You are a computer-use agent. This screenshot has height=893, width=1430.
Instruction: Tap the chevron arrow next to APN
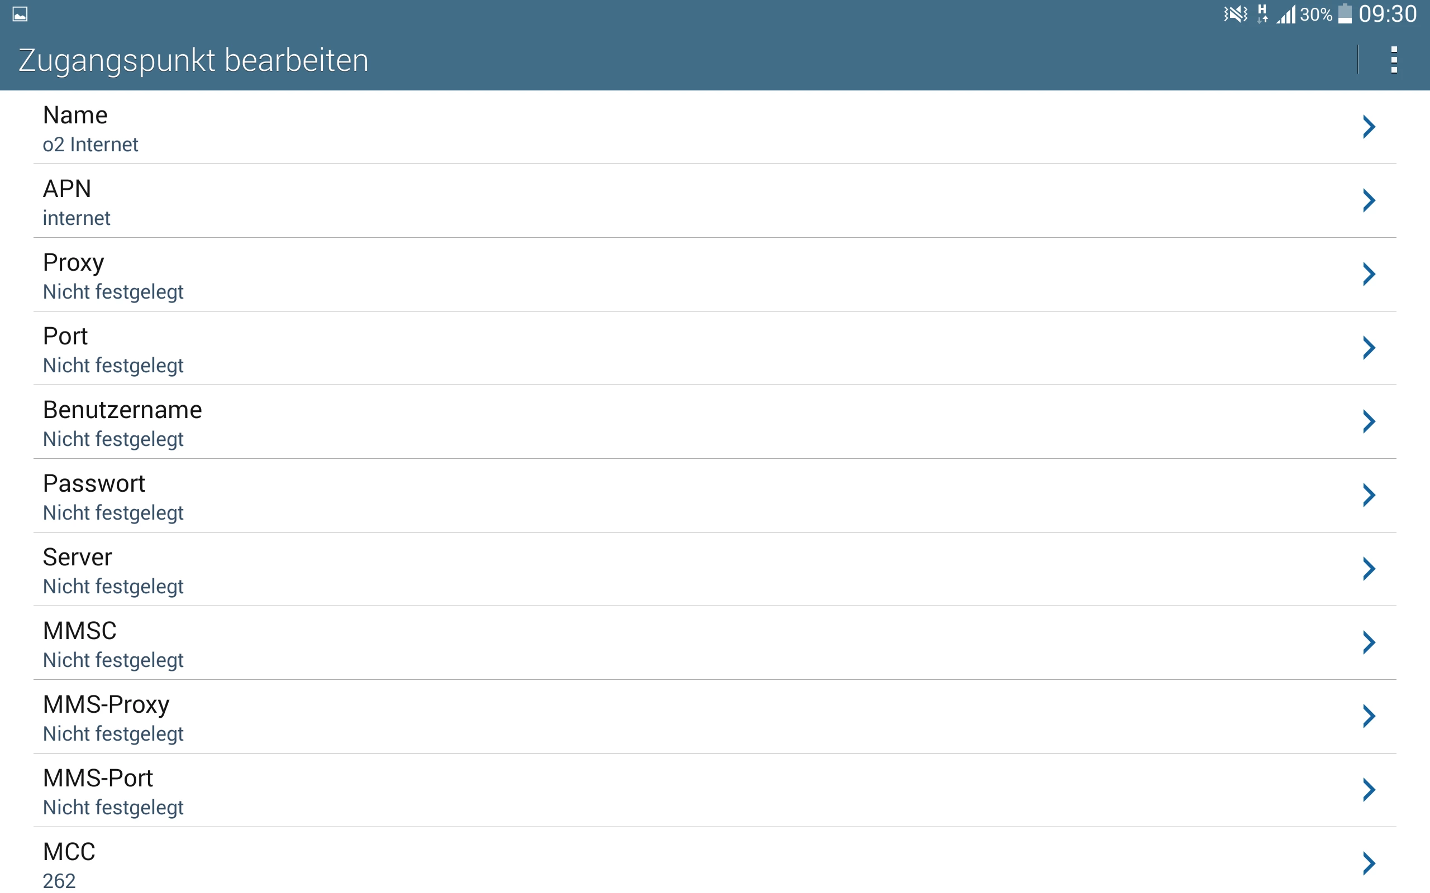point(1369,201)
